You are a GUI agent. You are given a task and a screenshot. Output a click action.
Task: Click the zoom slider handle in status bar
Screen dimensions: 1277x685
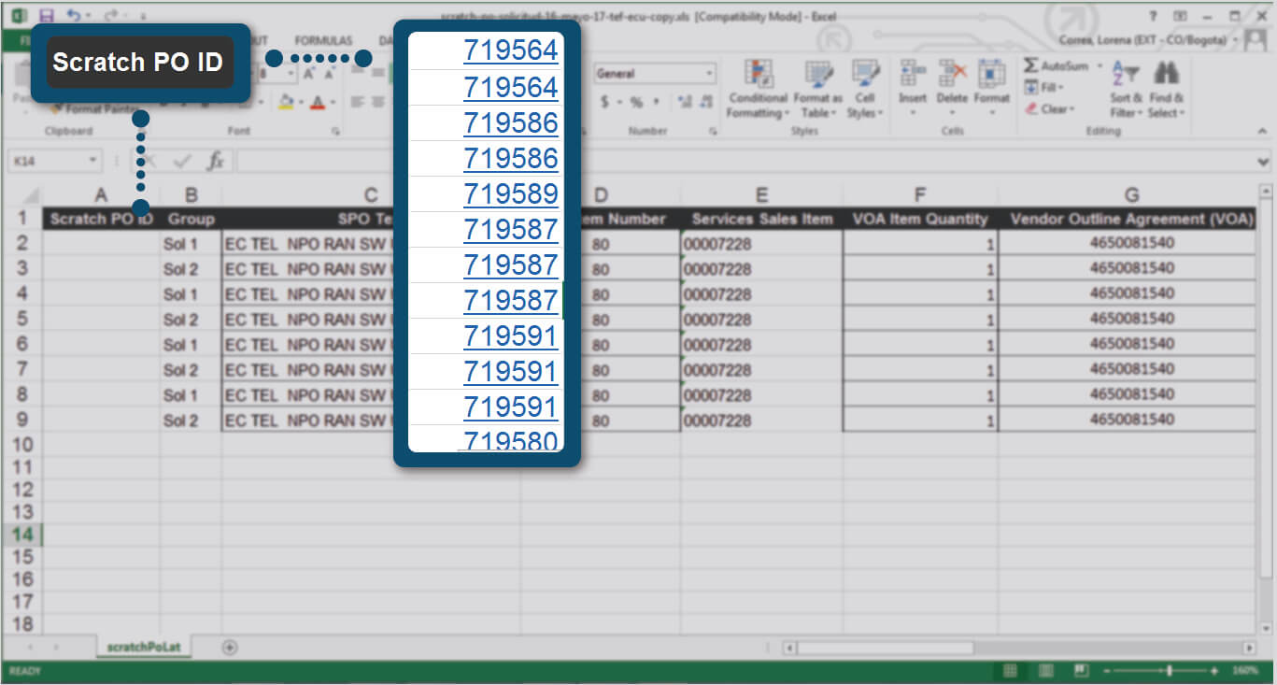pos(1169,671)
